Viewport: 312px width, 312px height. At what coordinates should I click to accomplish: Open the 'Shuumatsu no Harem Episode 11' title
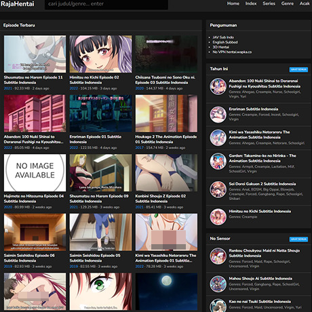tap(33, 80)
